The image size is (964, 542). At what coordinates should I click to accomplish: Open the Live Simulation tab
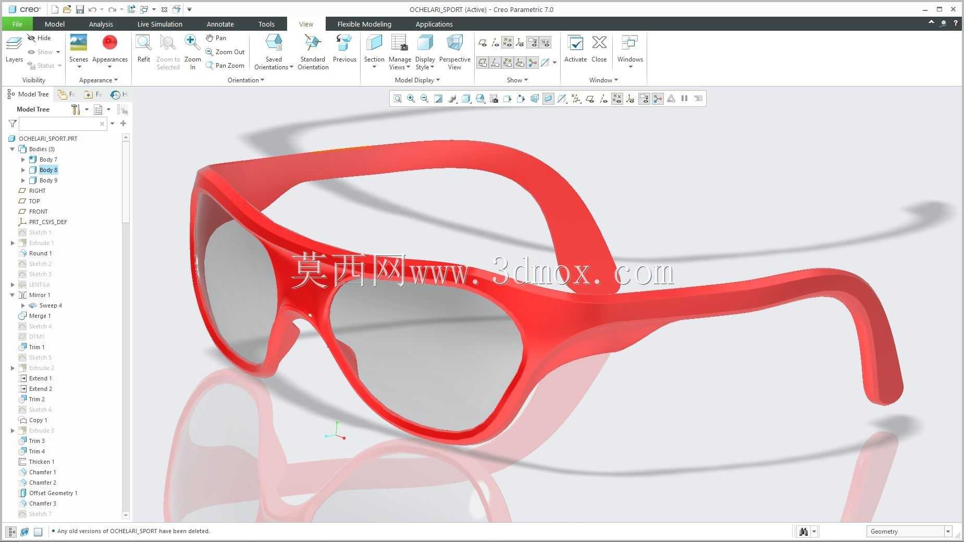click(x=159, y=24)
